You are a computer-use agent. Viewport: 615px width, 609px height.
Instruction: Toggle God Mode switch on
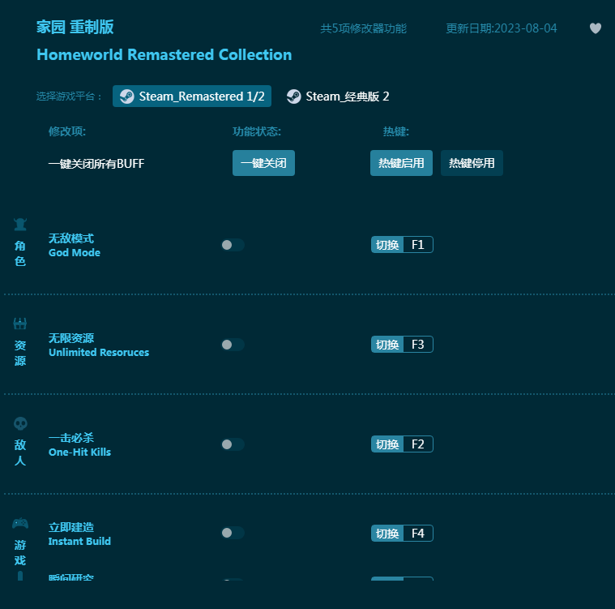click(x=232, y=245)
